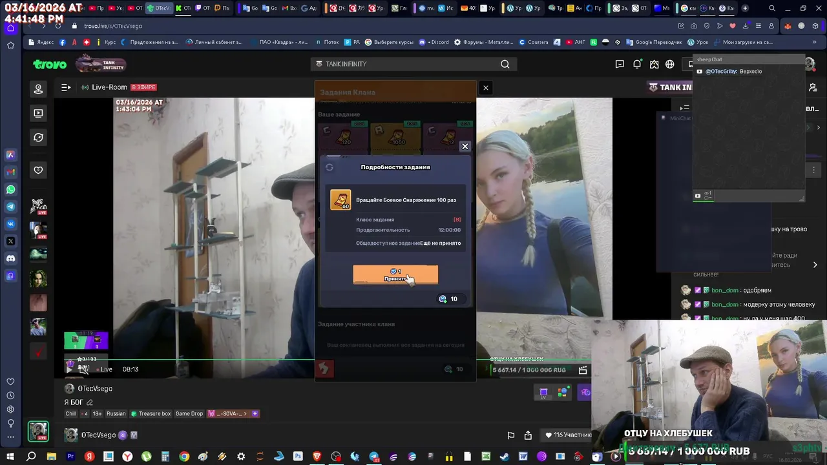This screenshot has width=827, height=465.
Task: Open Discord in browser sidebar
Action: pyautogui.click(x=10, y=258)
